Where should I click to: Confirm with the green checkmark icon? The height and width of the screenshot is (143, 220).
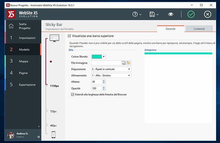point(191,14)
